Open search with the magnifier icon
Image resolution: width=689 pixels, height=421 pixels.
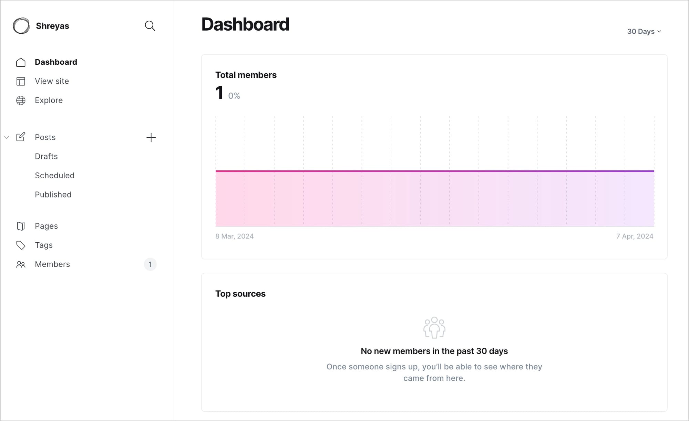point(150,26)
